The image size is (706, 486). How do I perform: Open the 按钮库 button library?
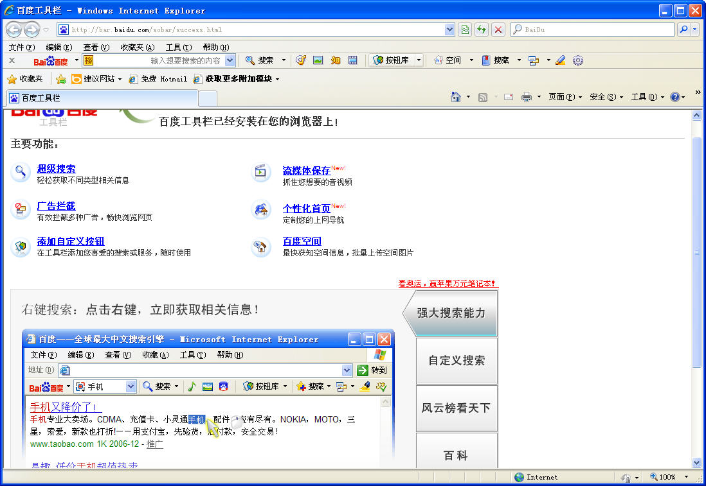392,60
